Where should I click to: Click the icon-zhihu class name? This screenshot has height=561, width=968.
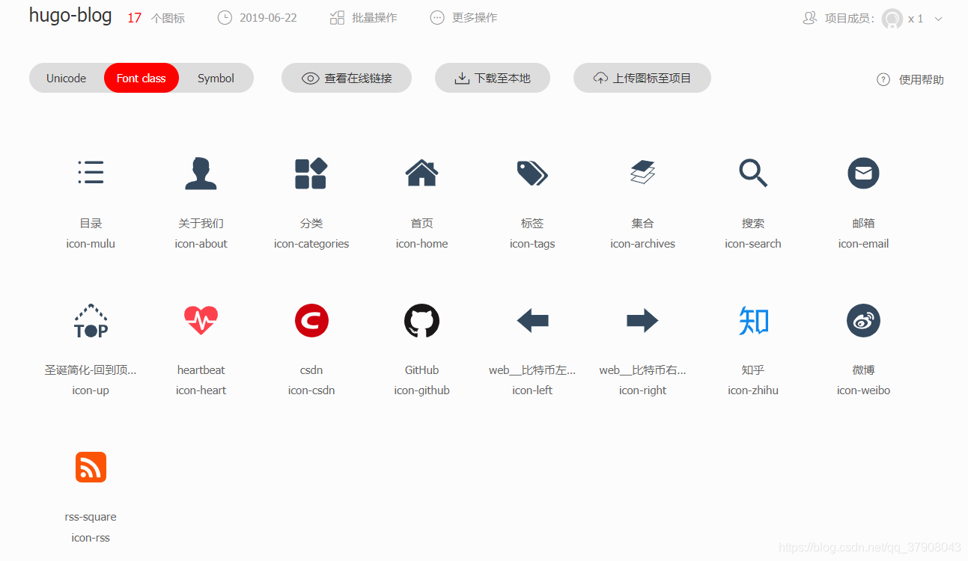[x=753, y=390]
